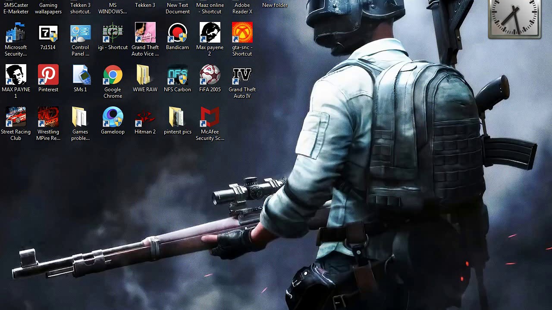
Task: Open the Control Panel shortcut
Action: coord(80,33)
